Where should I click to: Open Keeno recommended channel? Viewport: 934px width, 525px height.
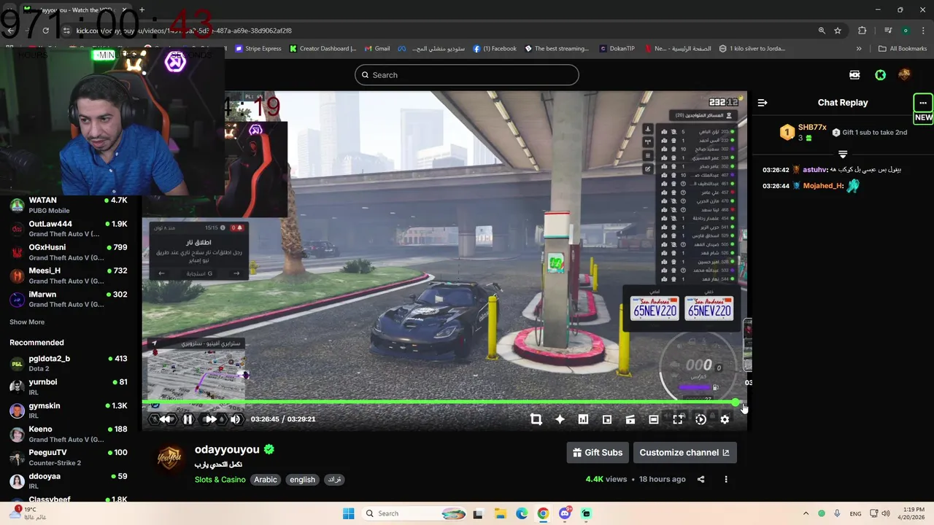[x=69, y=434]
